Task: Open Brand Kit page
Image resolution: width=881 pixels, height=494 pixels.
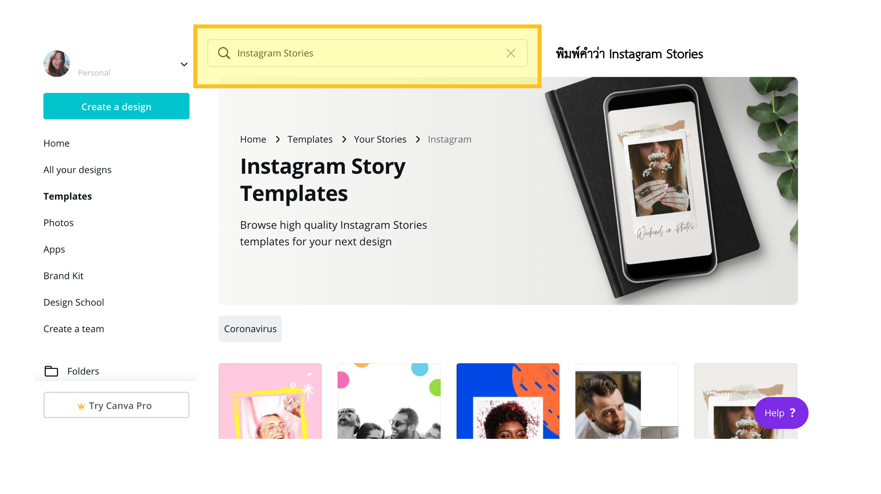Action: [x=64, y=276]
